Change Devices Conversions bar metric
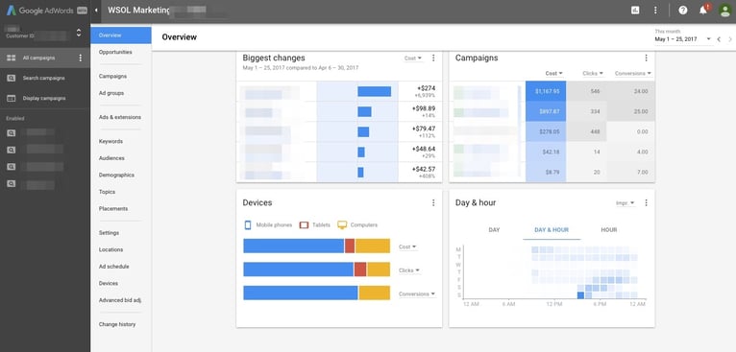Image resolution: width=736 pixels, height=352 pixels. [417, 293]
